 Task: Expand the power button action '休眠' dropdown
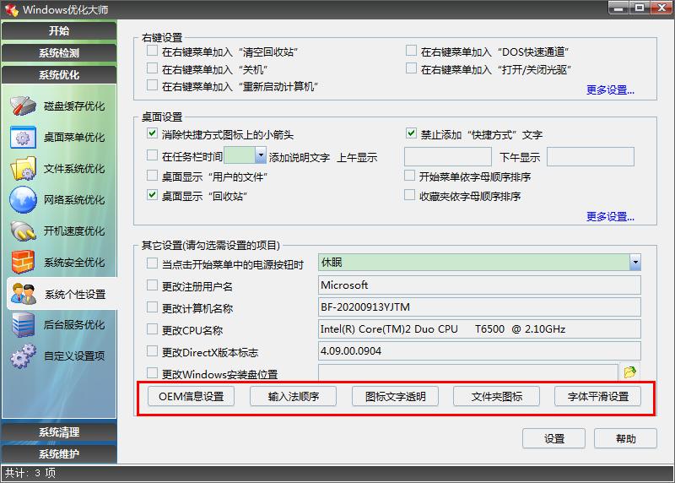click(635, 262)
